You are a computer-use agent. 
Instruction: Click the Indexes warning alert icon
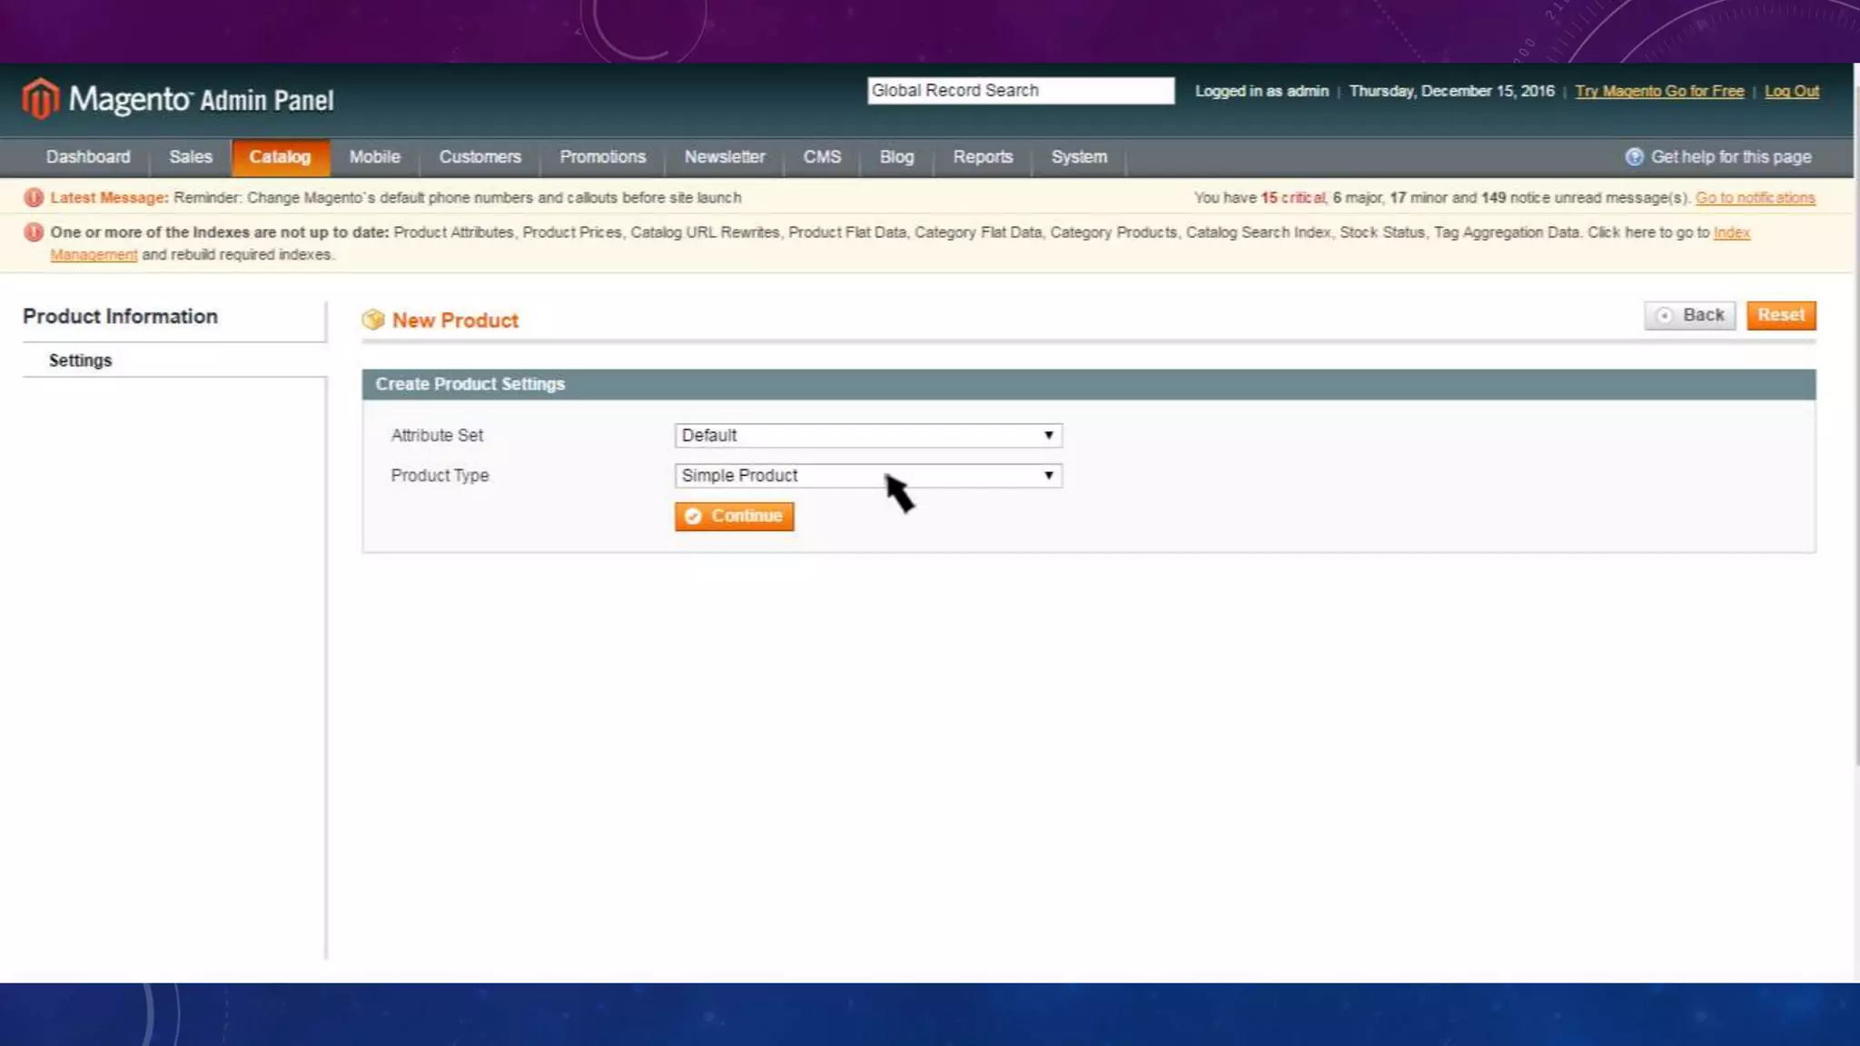34,232
